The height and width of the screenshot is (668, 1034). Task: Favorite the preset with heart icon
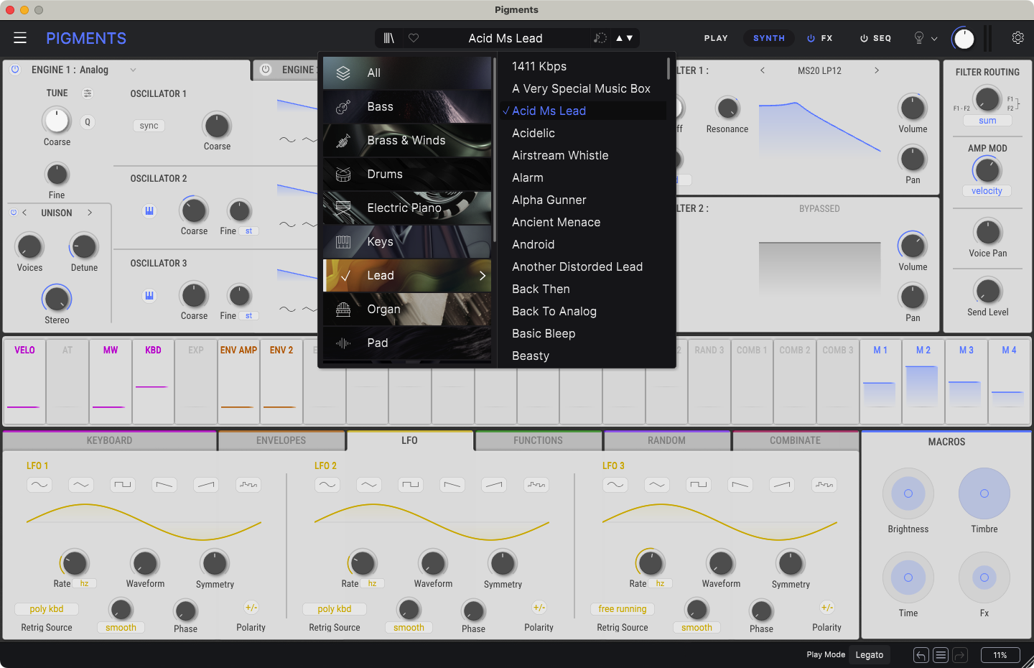tap(414, 38)
